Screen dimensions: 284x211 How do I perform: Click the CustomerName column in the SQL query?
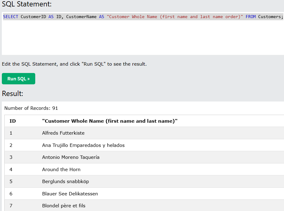pyautogui.click(x=81, y=17)
